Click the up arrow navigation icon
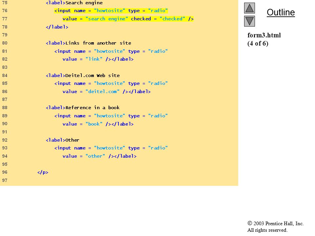Screen dimensions: 315x236 pos(249,8)
